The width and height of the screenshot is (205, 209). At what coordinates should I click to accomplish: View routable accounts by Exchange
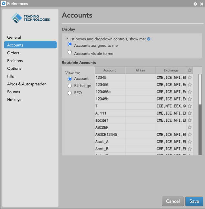tap(70, 86)
